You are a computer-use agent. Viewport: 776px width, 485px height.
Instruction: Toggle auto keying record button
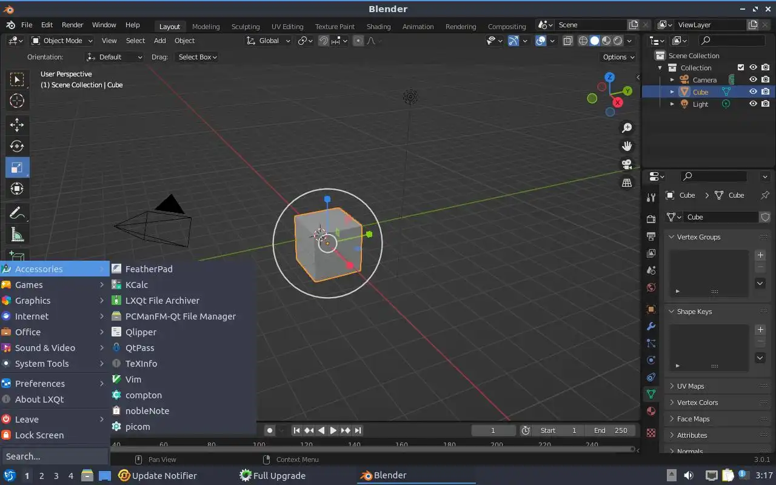click(x=270, y=430)
